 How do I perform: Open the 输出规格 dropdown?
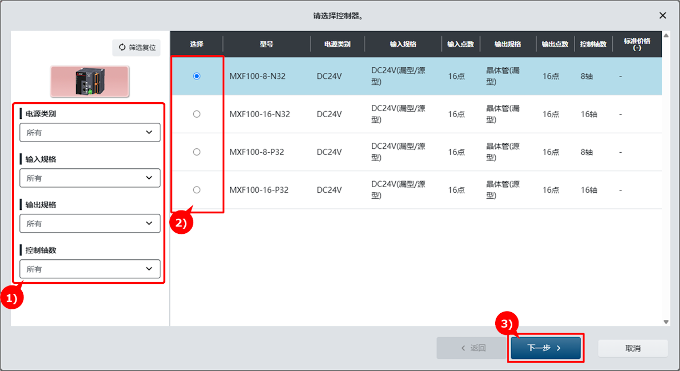(90, 224)
